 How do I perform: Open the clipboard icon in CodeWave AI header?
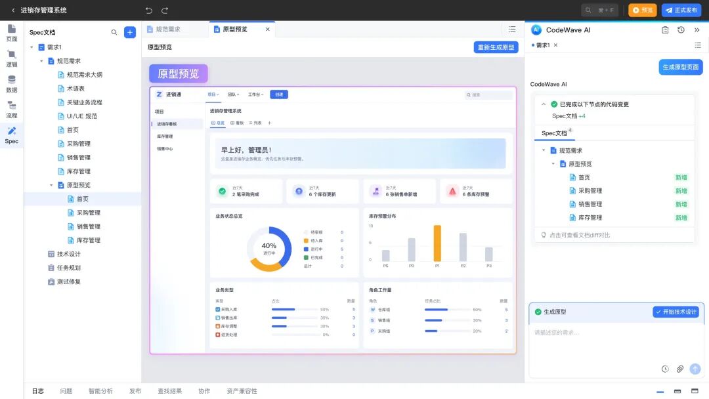pyautogui.click(x=664, y=30)
